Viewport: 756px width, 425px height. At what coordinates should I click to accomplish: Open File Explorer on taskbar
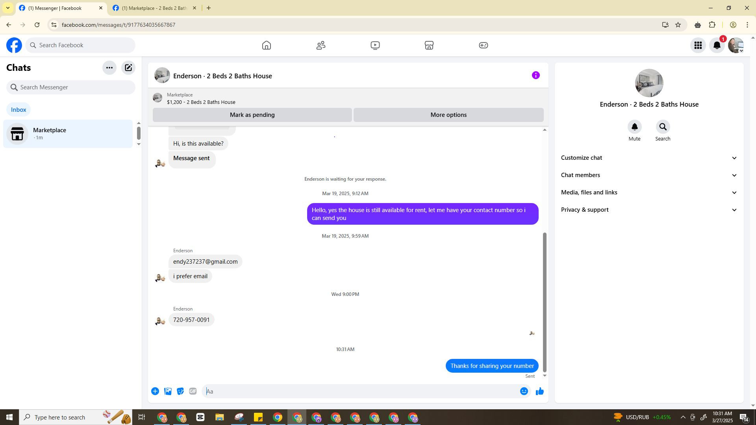click(219, 417)
